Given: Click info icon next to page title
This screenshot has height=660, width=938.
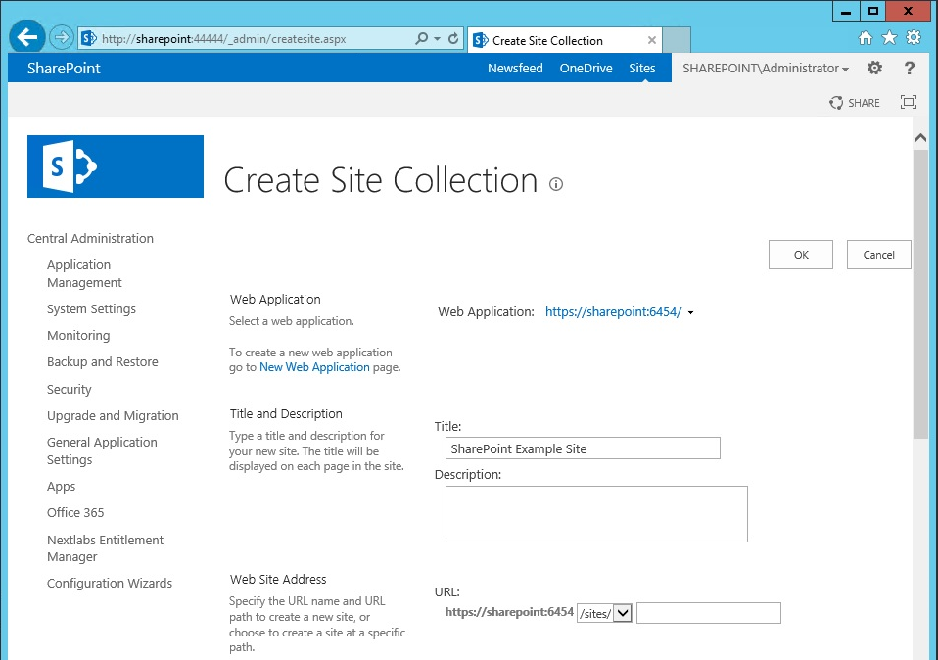Looking at the screenshot, I should (x=556, y=184).
